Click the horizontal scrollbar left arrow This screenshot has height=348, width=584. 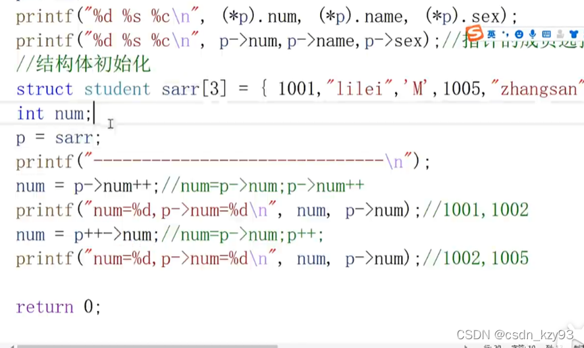tap(12, 346)
